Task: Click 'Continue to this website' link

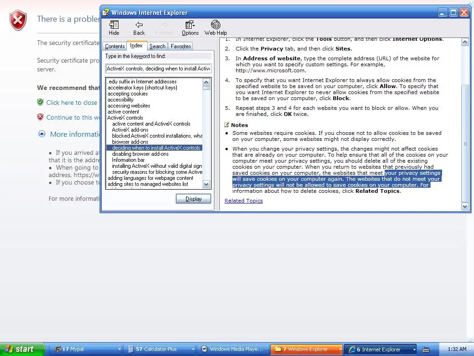Action: click(73, 117)
